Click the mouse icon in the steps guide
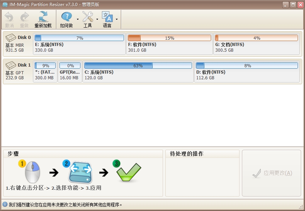The height and width of the screenshot is (211, 305). (31, 171)
